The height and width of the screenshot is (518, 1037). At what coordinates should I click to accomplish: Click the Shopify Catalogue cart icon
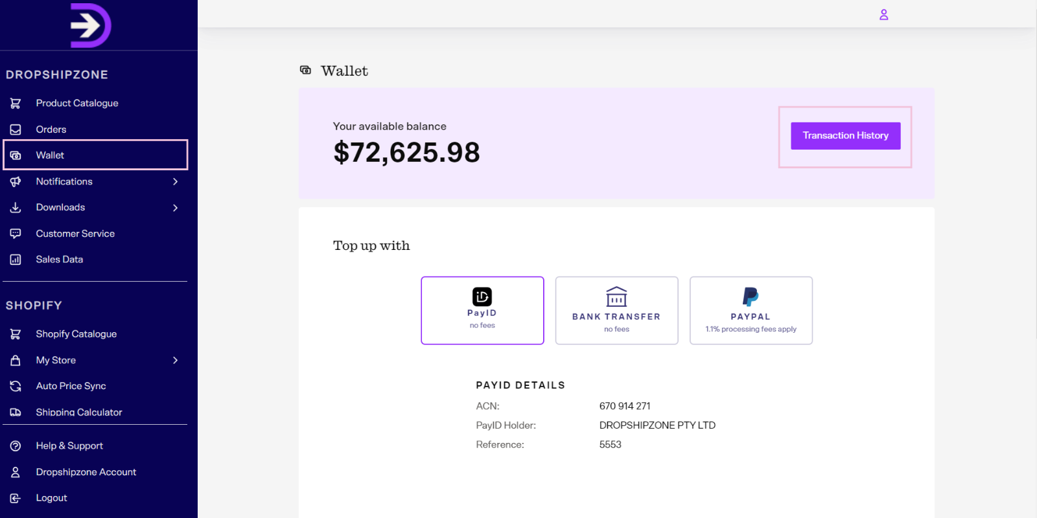pos(16,334)
